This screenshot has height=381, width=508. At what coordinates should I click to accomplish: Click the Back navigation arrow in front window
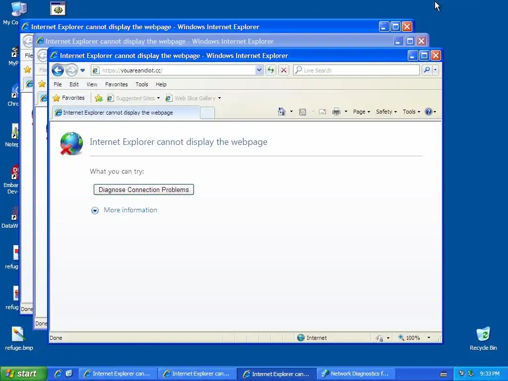58,70
